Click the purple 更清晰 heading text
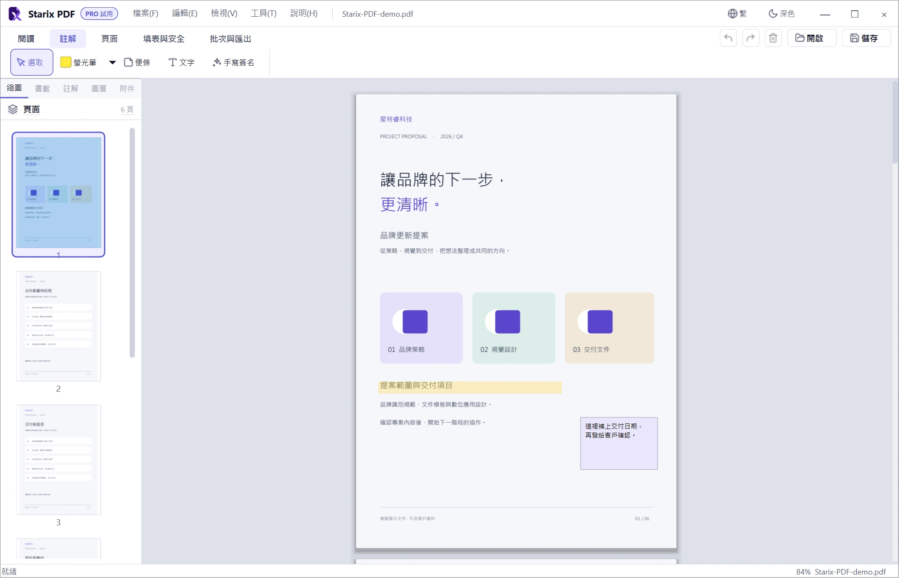 410,205
